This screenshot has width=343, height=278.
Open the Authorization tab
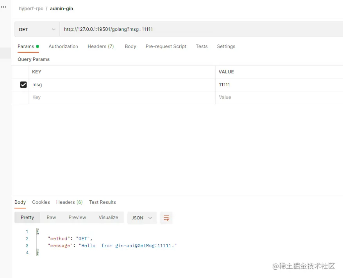click(x=63, y=46)
